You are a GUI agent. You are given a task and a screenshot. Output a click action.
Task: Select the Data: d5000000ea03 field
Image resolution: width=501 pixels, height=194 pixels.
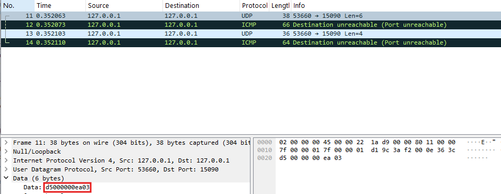[x=57, y=187]
